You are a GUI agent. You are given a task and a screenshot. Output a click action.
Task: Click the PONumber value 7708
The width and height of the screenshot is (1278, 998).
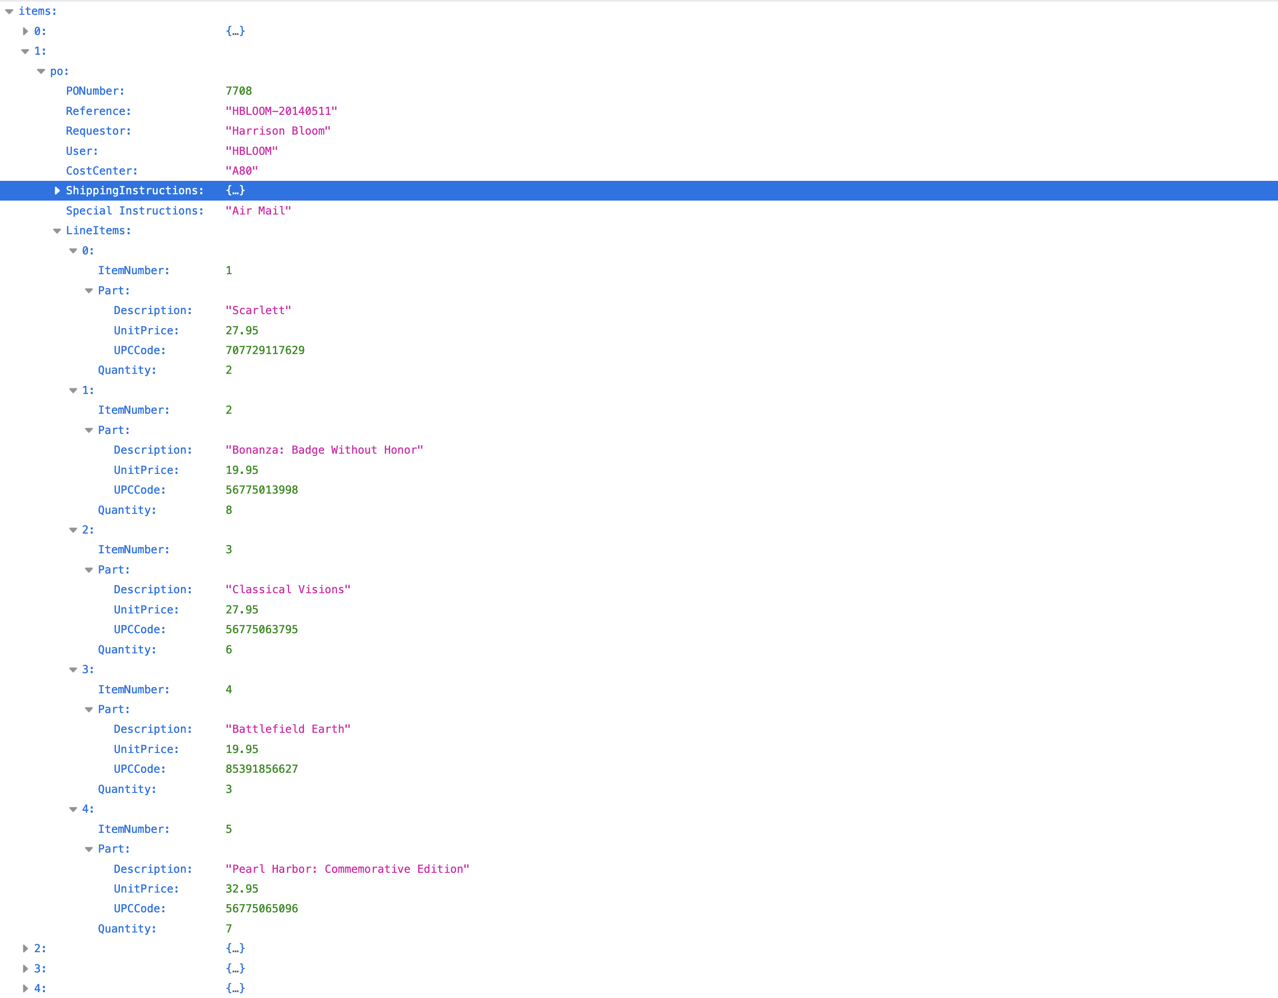[239, 91]
